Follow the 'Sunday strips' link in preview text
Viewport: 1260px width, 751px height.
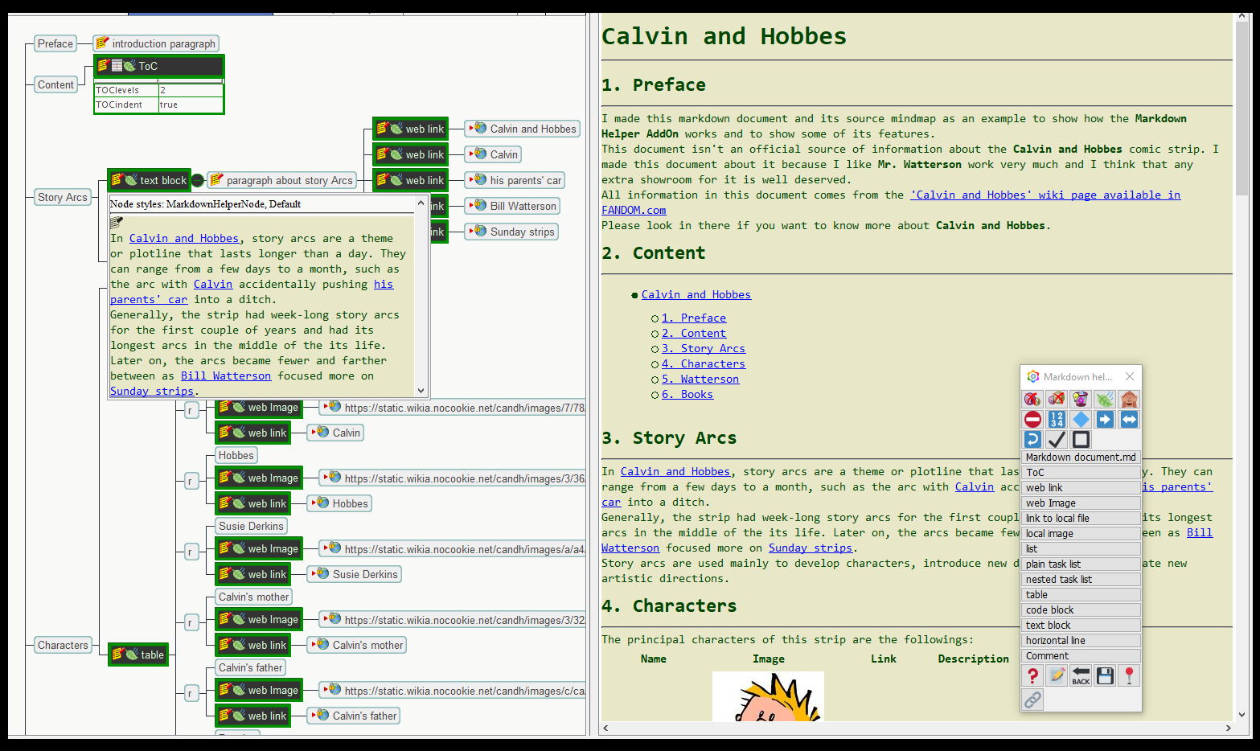coord(810,548)
